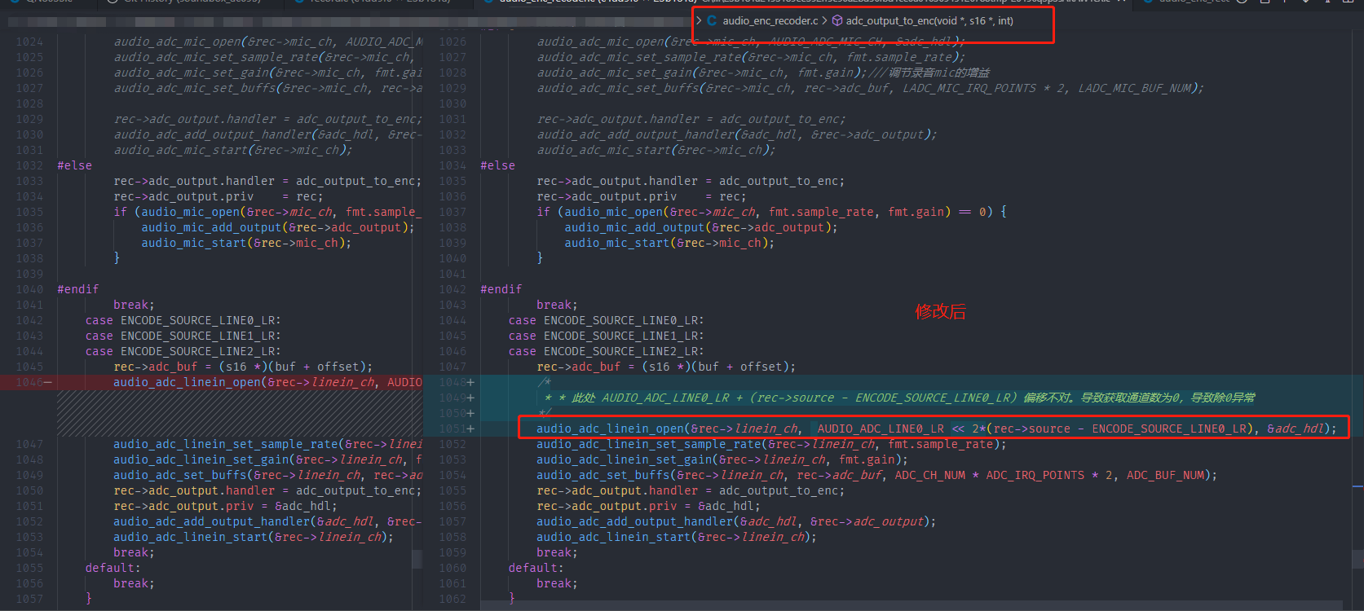
Task: Click 'case ENCODE_SOURCE_LINE2_LR:' on right line 1046
Action: pyautogui.click(x=606, y=351)
